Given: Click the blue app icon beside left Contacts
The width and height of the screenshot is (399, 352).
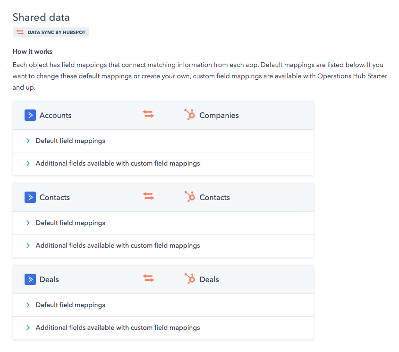Looking at the screenshot, I should (x=30, y=197).
